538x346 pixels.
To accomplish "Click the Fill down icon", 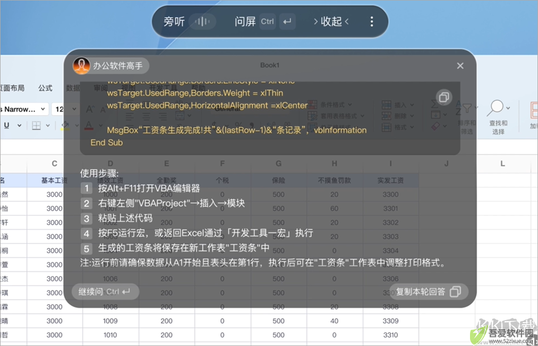I will 435,115.
